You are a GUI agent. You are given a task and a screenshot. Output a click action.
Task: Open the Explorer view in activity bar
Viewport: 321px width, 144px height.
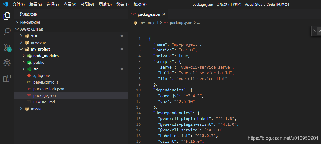[x=7, y=16]
